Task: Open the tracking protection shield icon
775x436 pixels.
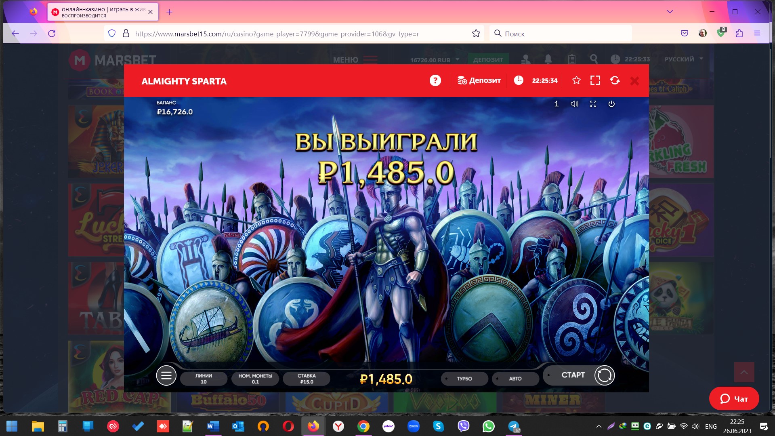Action: pyautogui.click(x=112, y=34)
